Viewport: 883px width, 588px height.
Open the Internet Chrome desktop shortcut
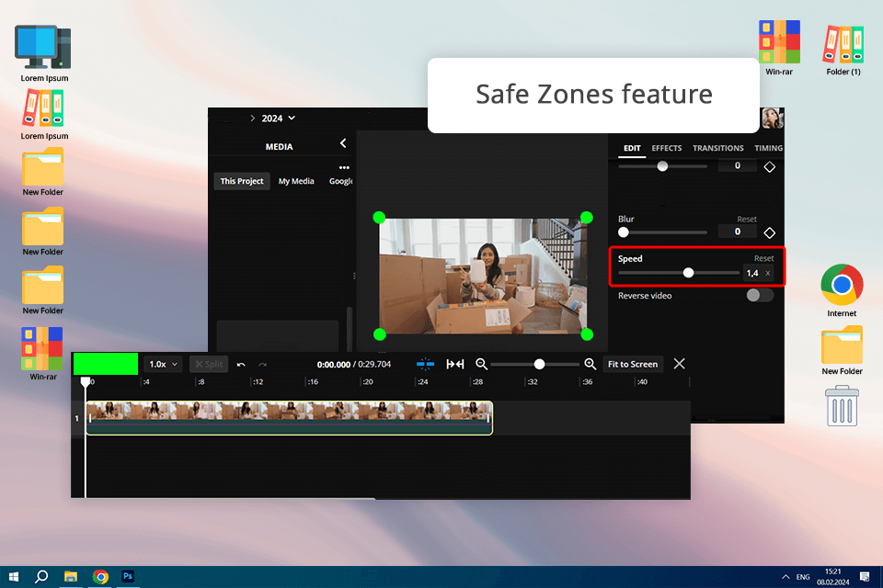coord(842,290)
